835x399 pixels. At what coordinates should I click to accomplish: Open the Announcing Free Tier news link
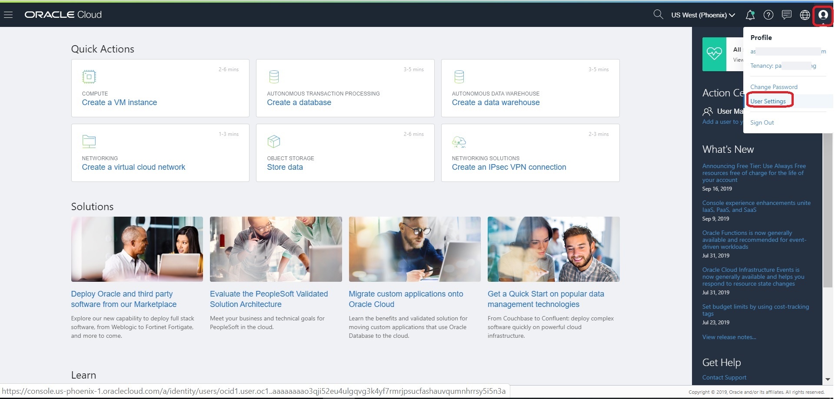click(x=754, y=173)
